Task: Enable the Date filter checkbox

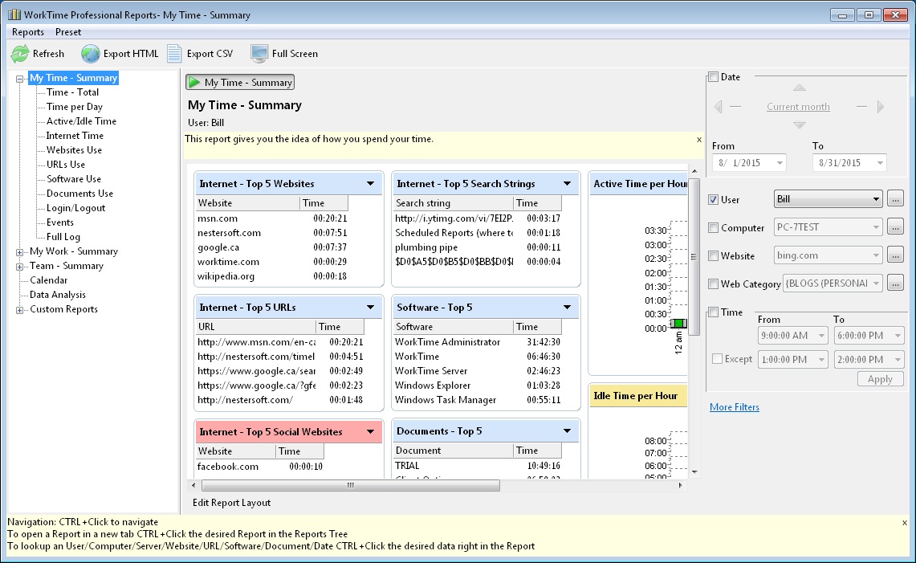Action: pos(713,76)
